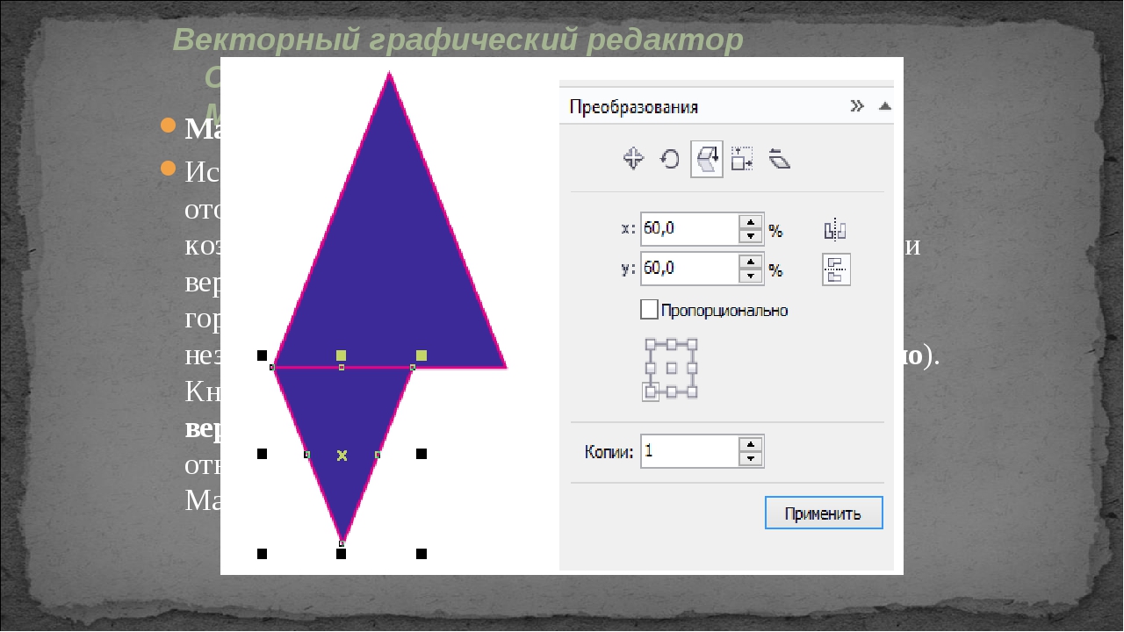Choose the top-right anchor point
This screenshot has width=1124, height=632.
pos(692,344)
